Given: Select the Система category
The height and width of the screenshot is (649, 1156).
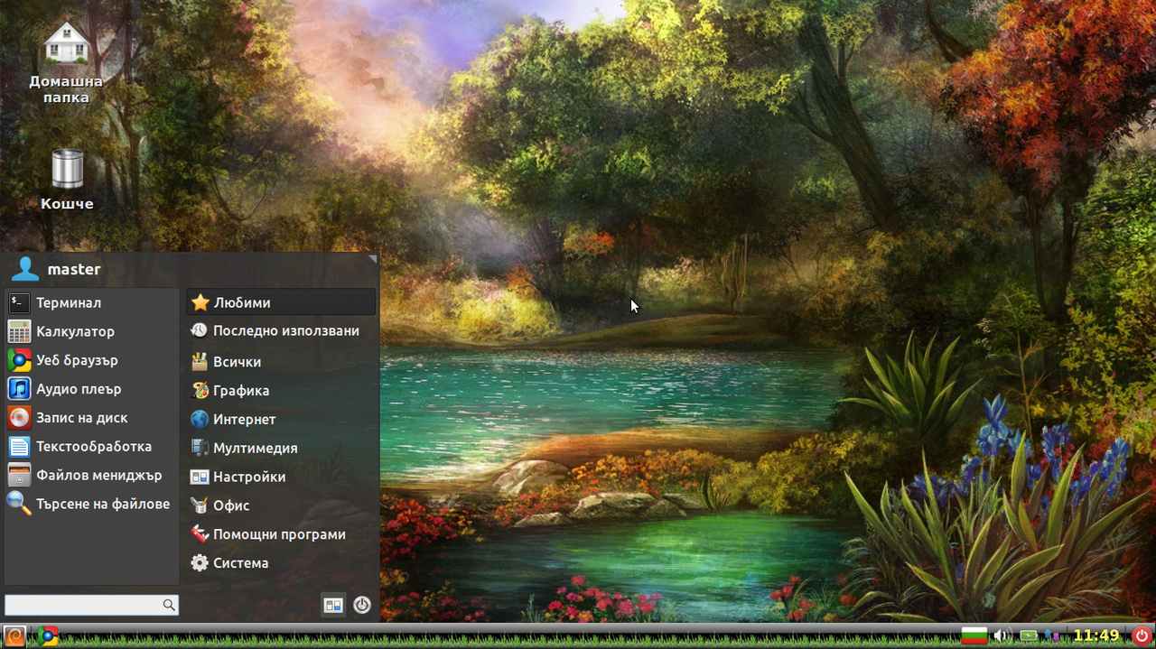Looking at the screenshot, I should tap(281, 563).
